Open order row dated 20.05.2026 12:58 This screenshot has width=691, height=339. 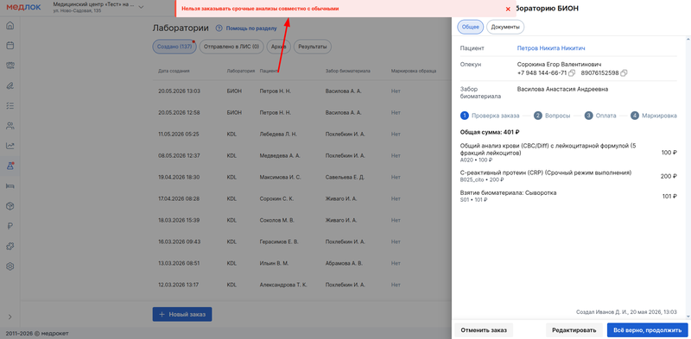[301, 113]
